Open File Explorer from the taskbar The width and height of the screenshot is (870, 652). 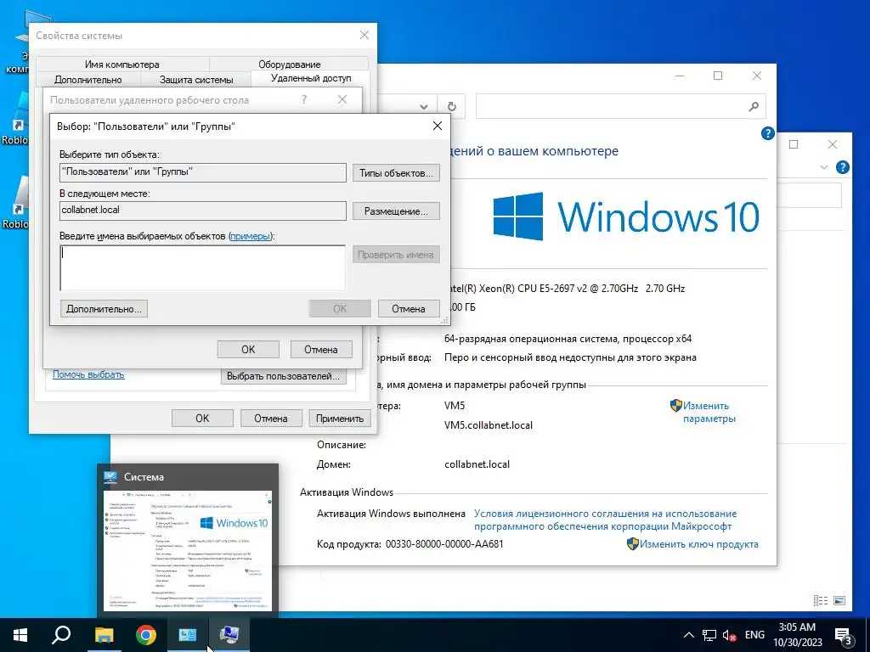[x=104, y=635]
